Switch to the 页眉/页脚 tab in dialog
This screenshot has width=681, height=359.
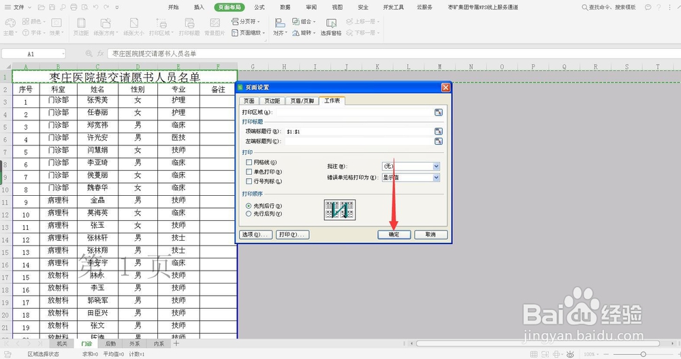pyautogui.click(x=302, y=101)
